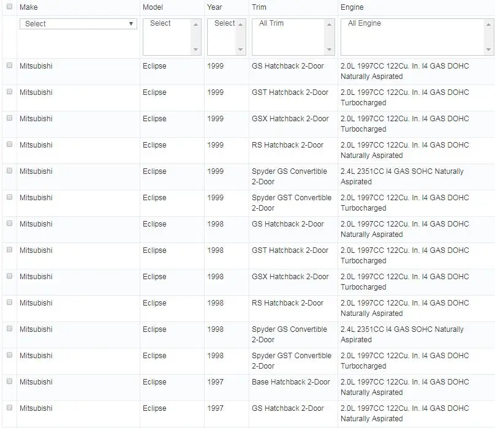Check the 1998 GST Hatchback 2-Door row

[x=9, y=250]
